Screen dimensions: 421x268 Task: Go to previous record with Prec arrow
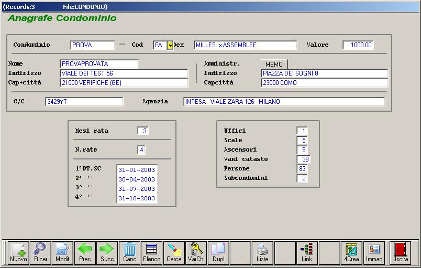pyautogui.click(x=85, y=253)
